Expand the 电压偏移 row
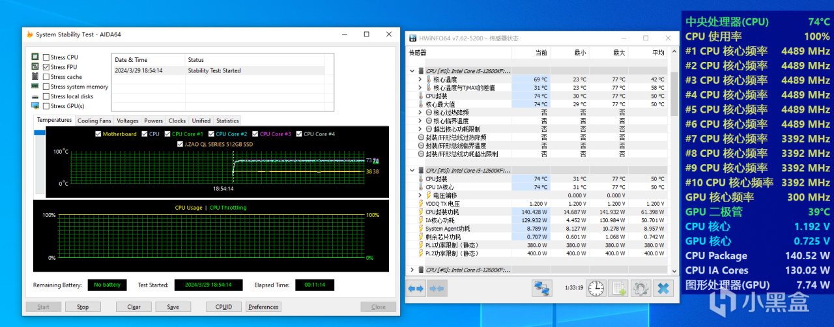Image resolution: width=834 pixels, height=327 pixels. pos(420,195)
